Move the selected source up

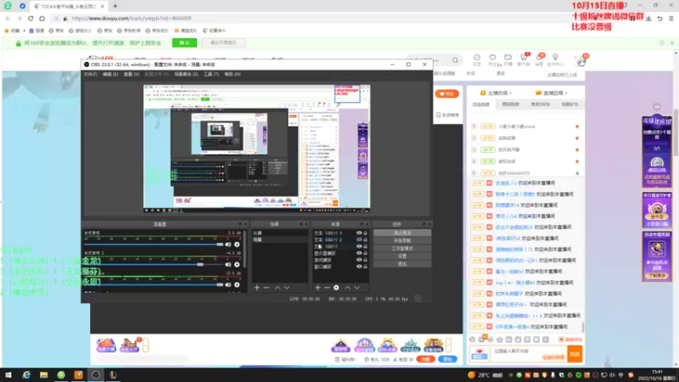click(347, 288)
